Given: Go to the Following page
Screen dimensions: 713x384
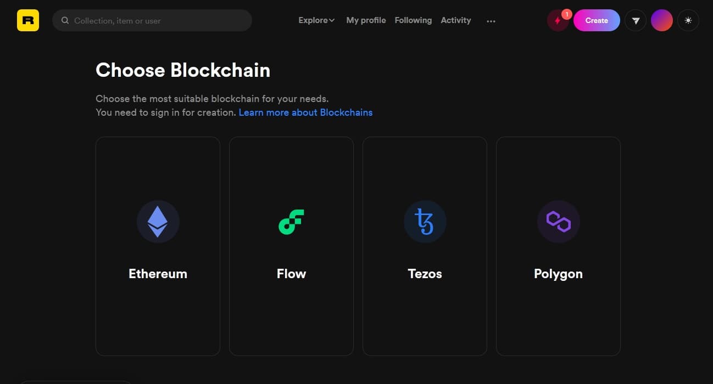Looking at the screenshot, I should [413, 20].
